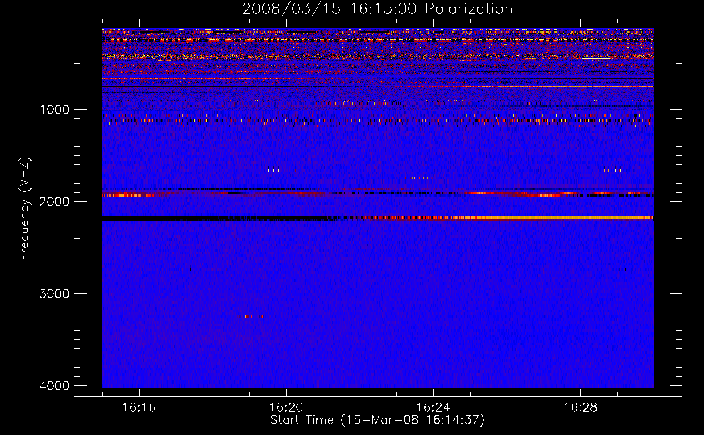Click the orange dashes near 16:29 at 1650 MHz
The height and width of the screenshot is (435, 704).
pyautogui.click(x=615, y=170)
